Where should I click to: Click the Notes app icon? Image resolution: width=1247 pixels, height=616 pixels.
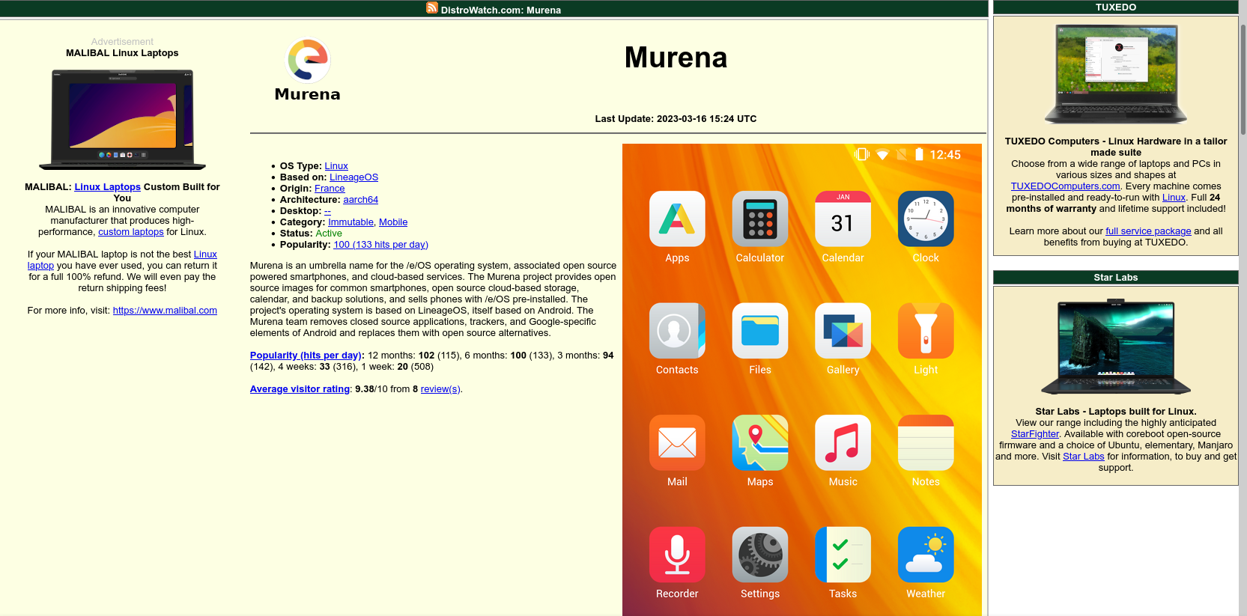(x=926, y=442)
